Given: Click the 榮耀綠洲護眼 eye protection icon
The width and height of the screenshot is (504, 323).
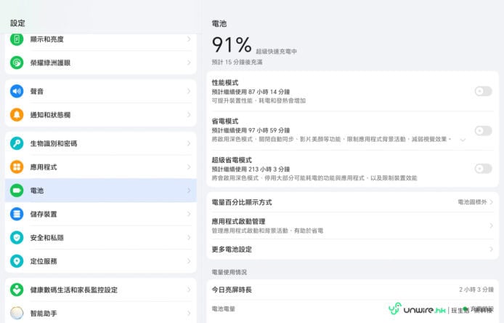Looking at the screenshot, I should 17,63.
